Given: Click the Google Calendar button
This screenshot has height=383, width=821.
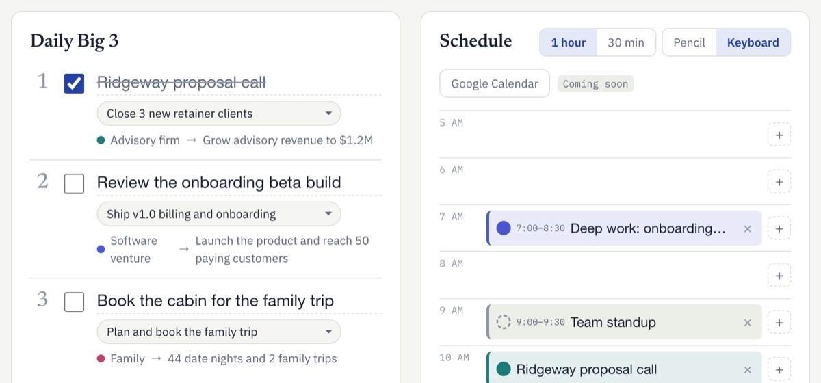Looking at the screenshot, I should (495, 83).
